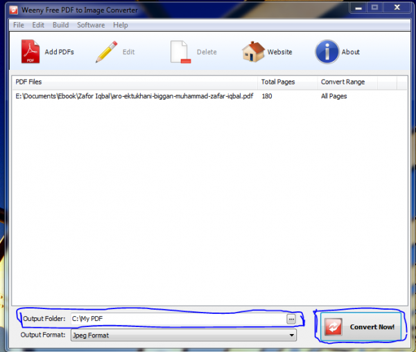416x352 pixels.
Task: Click the Add PDFs toolbar label
Action: 59,52
